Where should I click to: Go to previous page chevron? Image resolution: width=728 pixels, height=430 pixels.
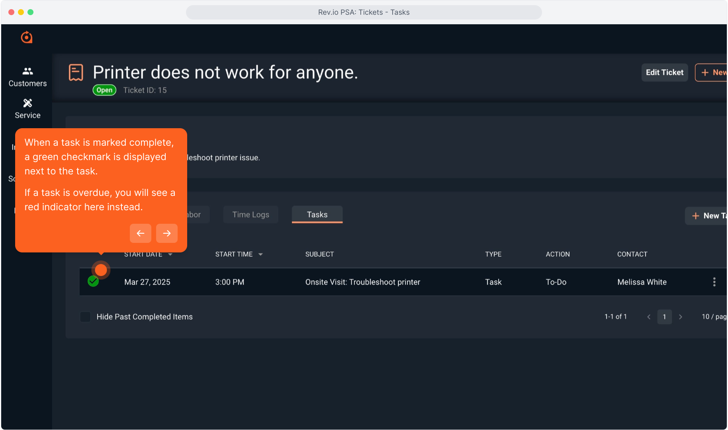(649, 317)
